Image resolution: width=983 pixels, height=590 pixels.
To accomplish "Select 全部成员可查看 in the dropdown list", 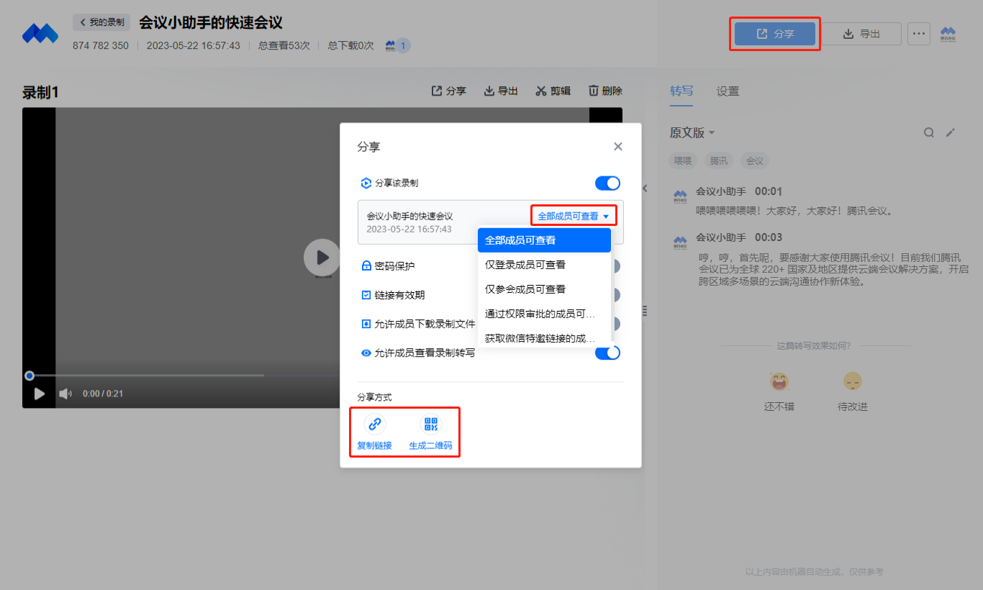I will (x=544, y=240).
